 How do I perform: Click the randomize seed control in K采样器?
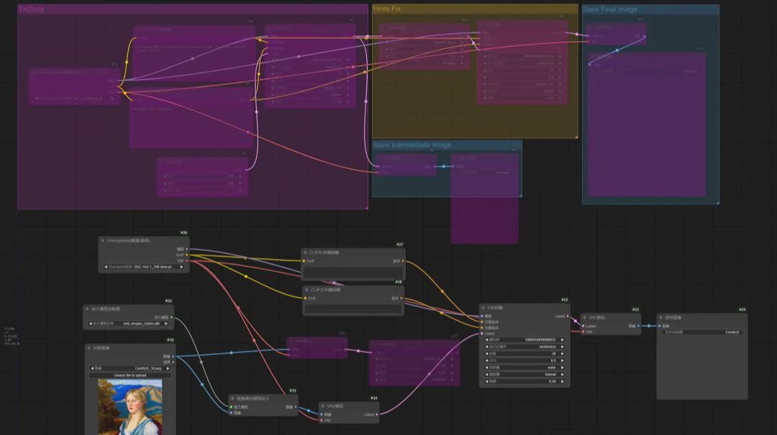coord(524,347)
